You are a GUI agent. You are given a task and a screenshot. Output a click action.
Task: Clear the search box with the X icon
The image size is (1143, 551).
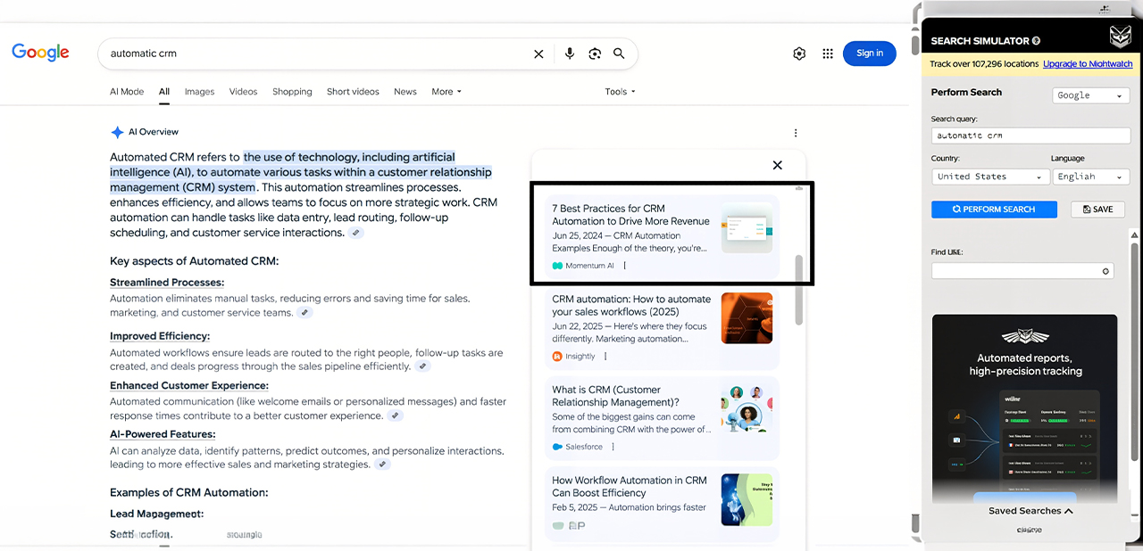click(538, 54)
